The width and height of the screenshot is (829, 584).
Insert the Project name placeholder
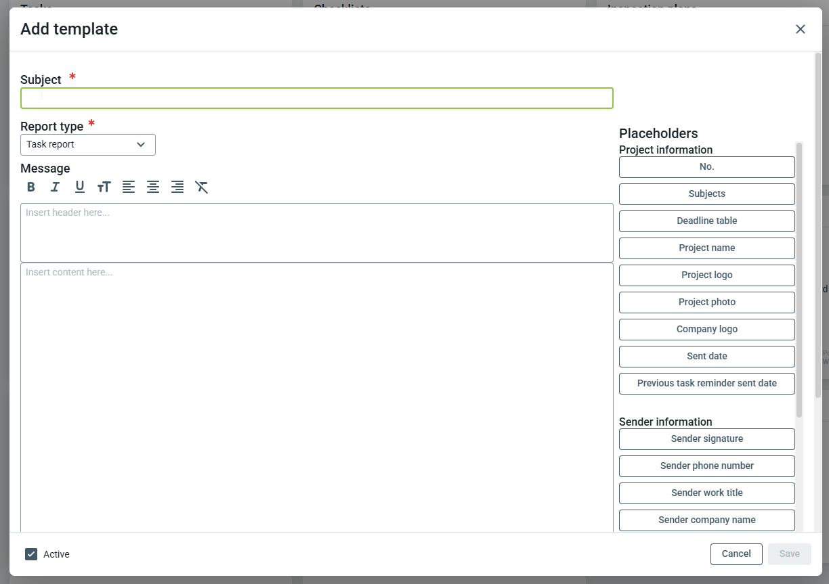(x=706, y=248)
